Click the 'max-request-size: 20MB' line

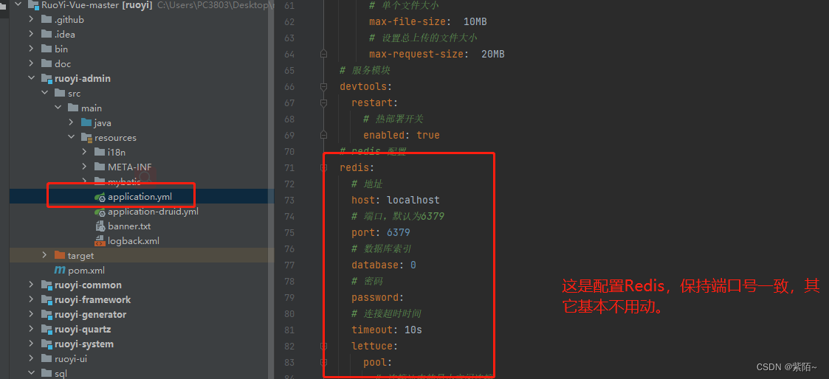coord(437,55)
